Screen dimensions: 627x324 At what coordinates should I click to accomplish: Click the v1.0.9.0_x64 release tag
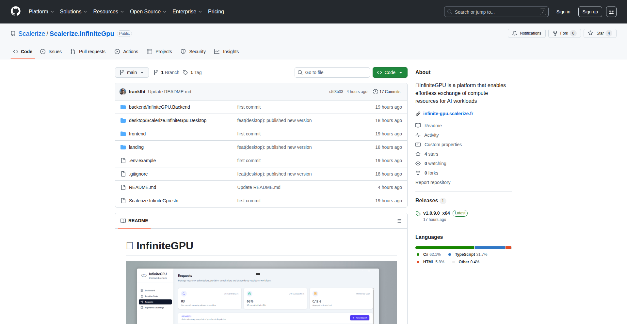[436, 213]
